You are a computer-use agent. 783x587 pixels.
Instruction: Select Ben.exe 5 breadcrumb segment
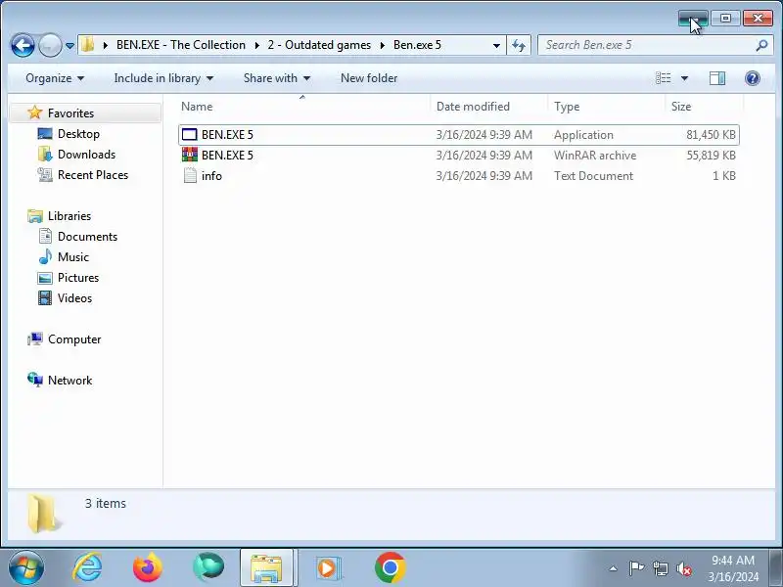417,45
